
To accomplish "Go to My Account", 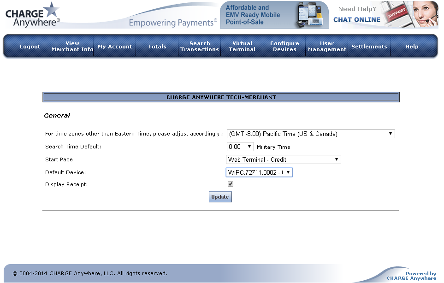I will coord(115,47).
